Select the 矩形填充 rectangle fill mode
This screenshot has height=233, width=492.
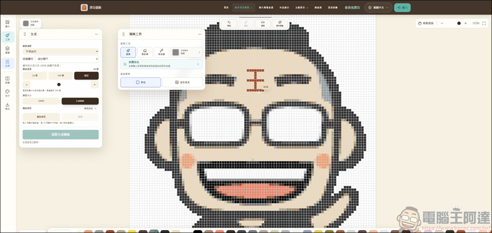(x=182, y=82)
